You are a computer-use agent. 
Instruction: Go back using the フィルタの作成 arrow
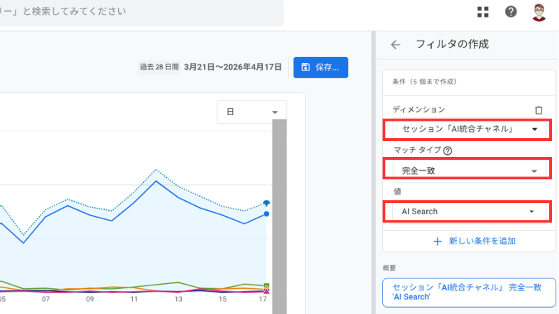click(x=395, y=45)
